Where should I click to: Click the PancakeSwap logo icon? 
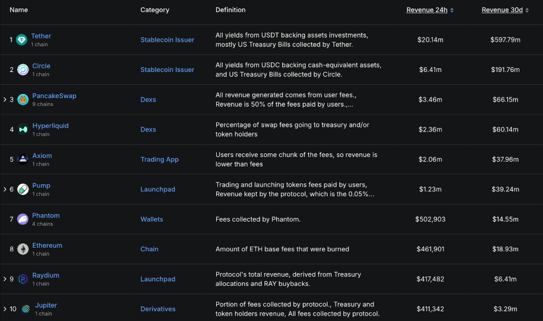[23, 99]
